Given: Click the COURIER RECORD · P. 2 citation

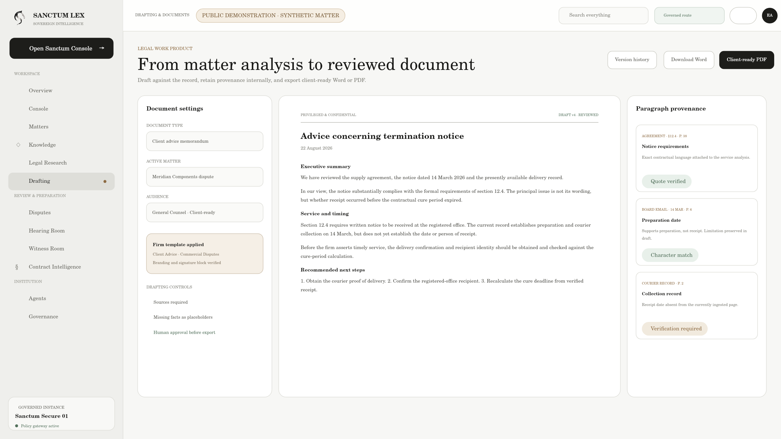Looking at the screenshot, I should click(663, 284).
